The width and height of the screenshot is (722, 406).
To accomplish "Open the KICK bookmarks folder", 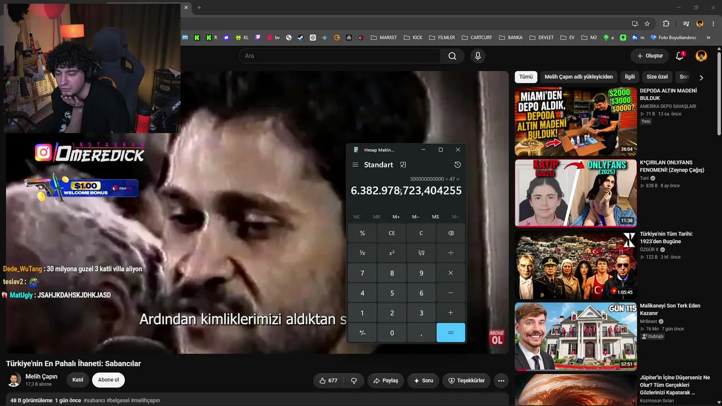I will coord(413,38).
